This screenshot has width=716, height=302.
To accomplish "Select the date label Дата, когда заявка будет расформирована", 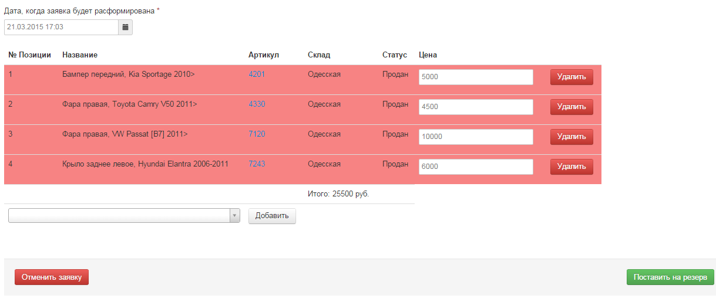I will 79,11.
